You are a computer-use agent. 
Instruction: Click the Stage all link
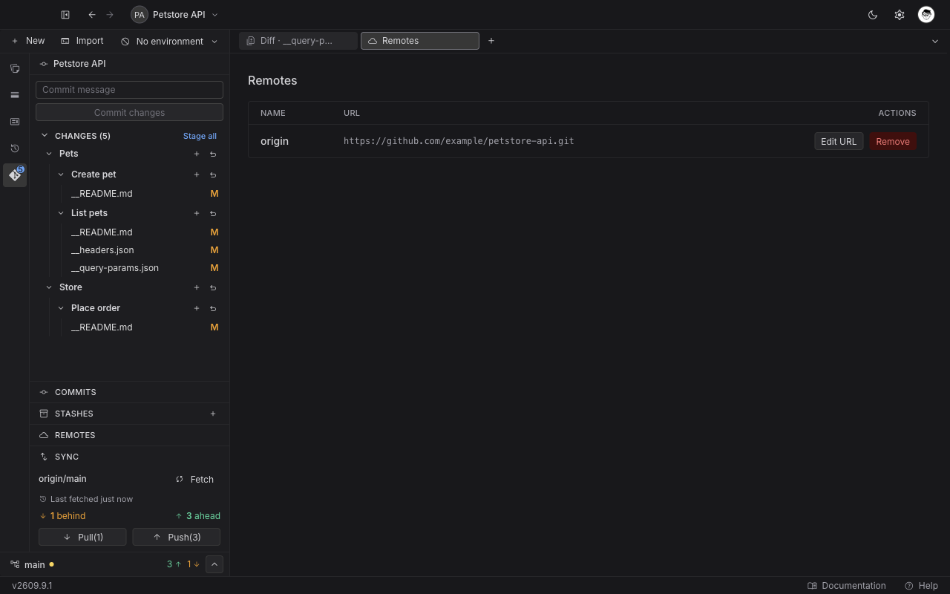[200, 136]
